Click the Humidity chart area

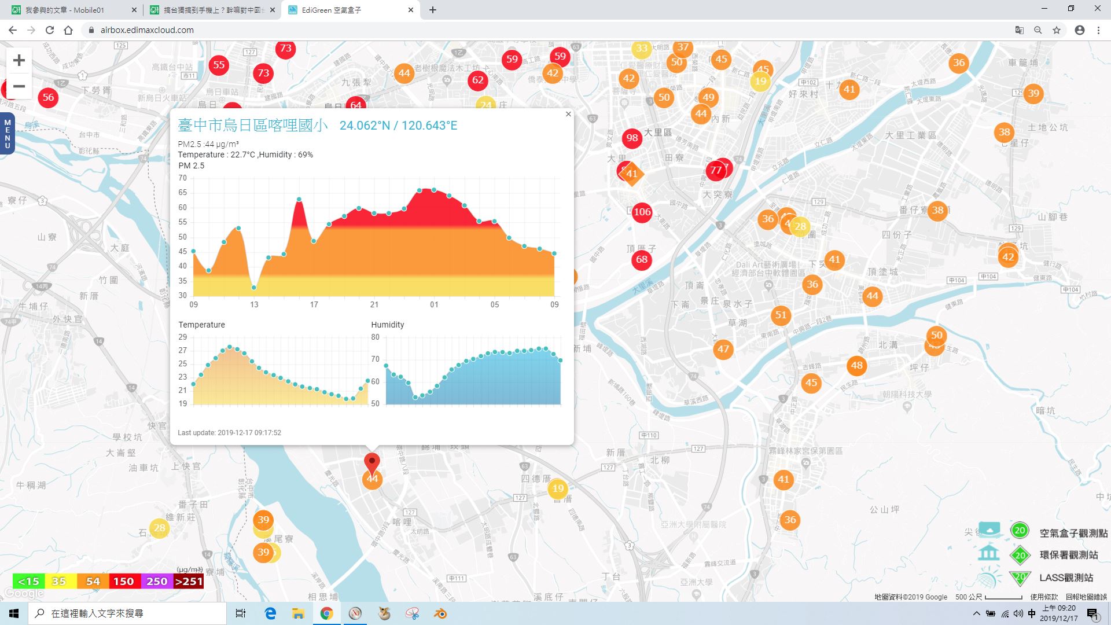pyautogui.click(x=473, y=370)
